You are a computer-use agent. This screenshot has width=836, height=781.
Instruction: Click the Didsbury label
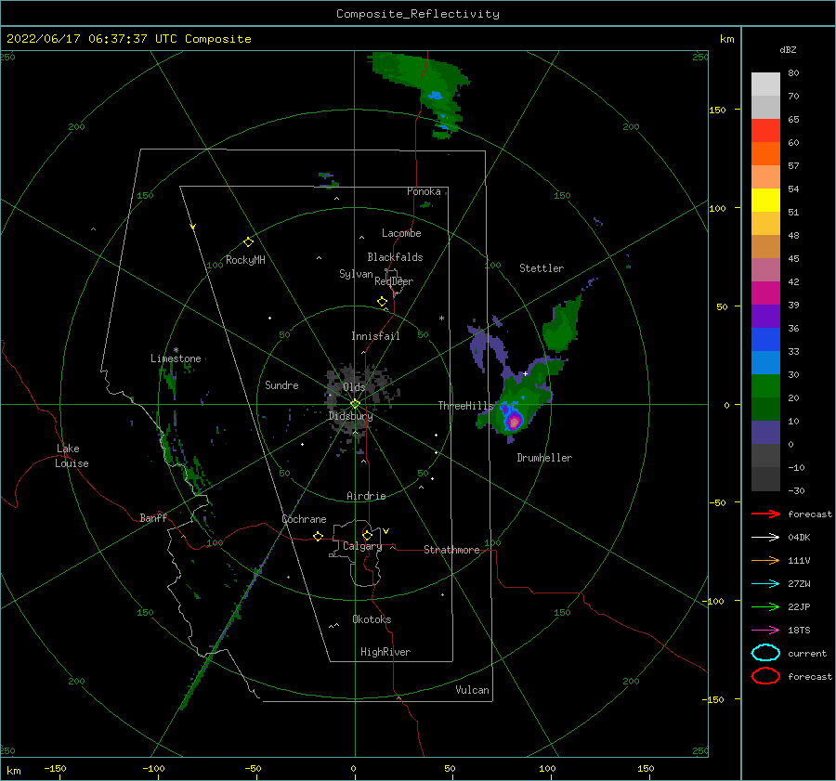tap(351, 416)
